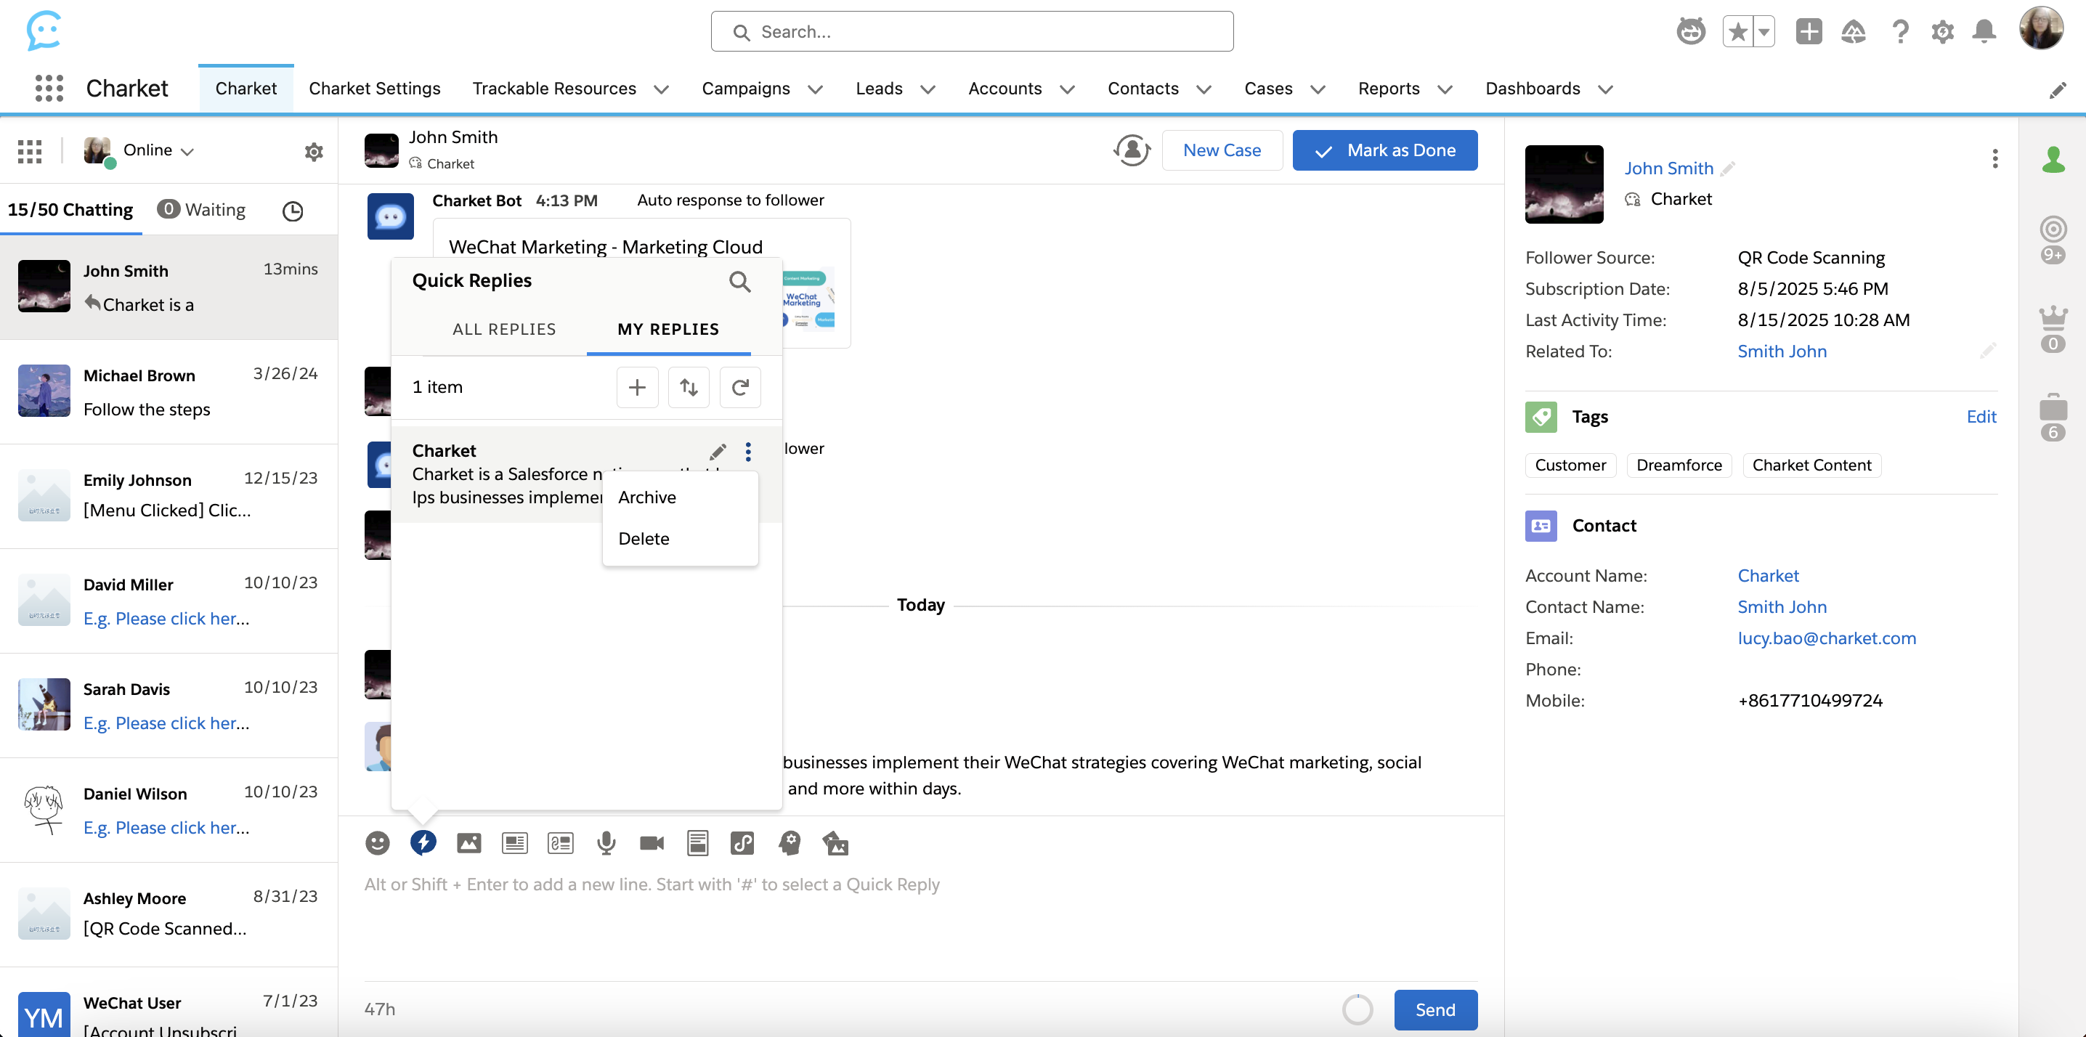This screenshot has height=1037, width=2086.
Task: Open the lucy.bao@charket.com email link
Action: pyautogui.click(x=1827, y=638)
